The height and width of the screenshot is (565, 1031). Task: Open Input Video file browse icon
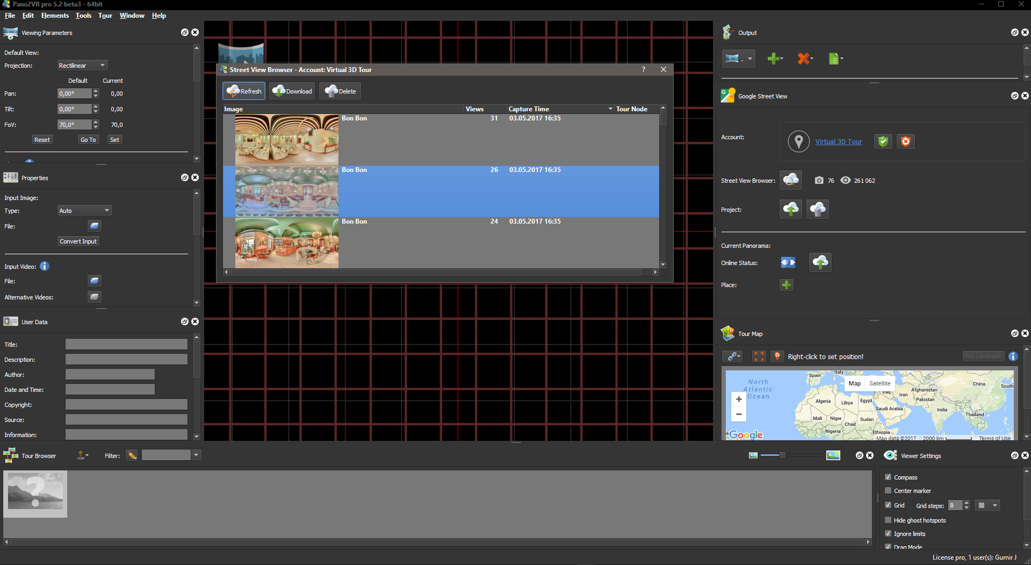click(x=95, y=281)
